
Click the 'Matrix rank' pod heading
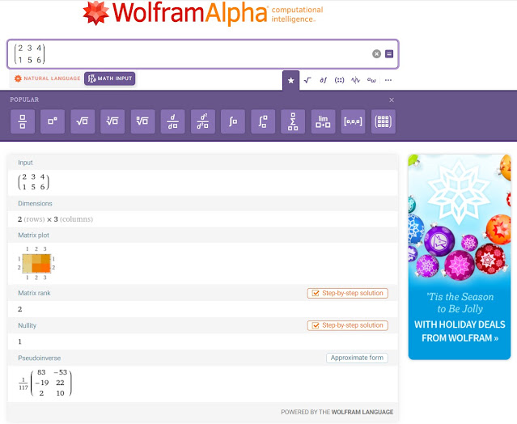click(x=34, y=293)
